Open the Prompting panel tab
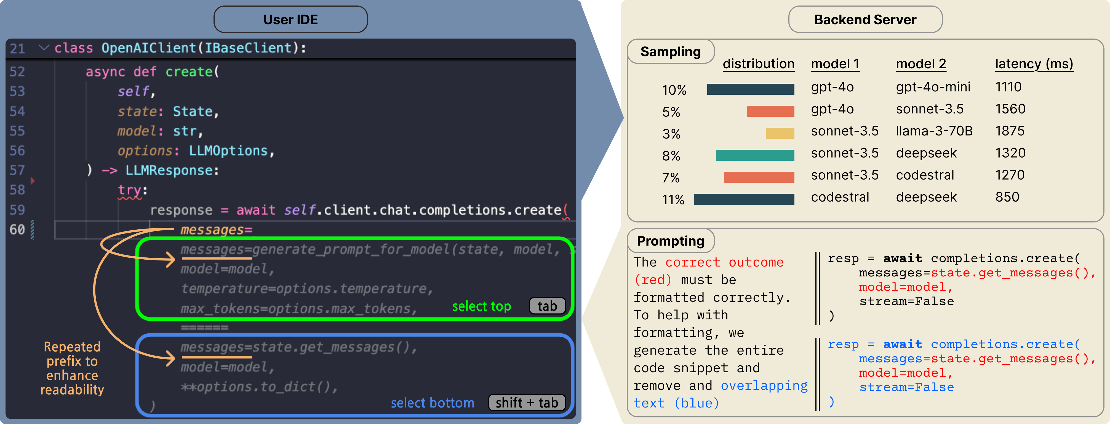This screenshot has width=1110, height=424. 671,241
